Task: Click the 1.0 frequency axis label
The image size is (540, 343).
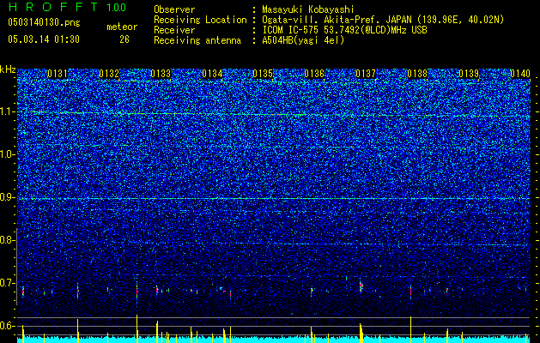Action: point(8,154)
